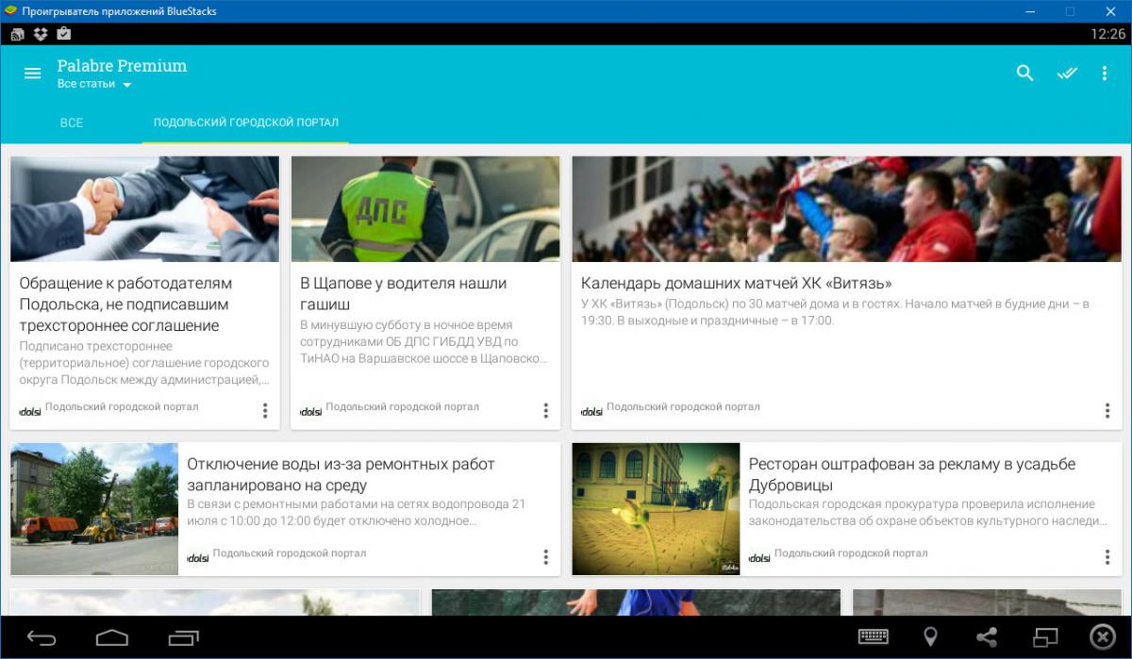
Task: Mark all articles as read
Action: (1067, 74)
